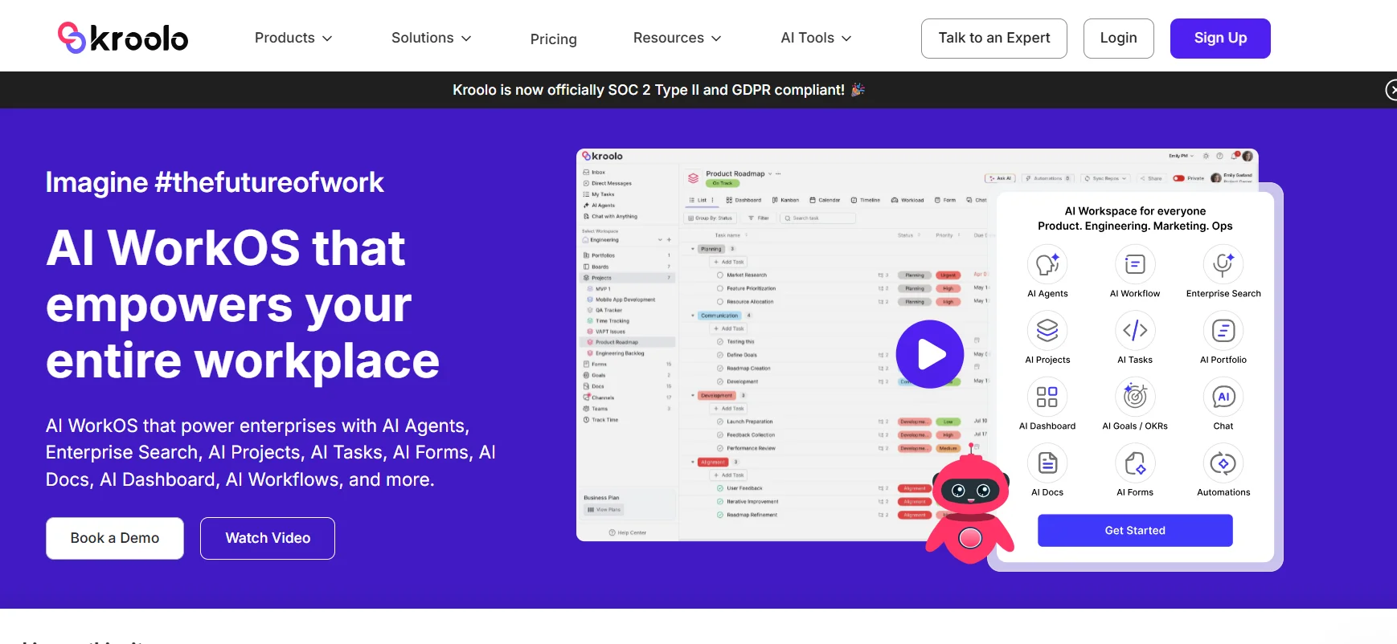Go to the Pricing page
This screenshot has height=644, width=1397.
pyautogui.click(x=553, y=39)
